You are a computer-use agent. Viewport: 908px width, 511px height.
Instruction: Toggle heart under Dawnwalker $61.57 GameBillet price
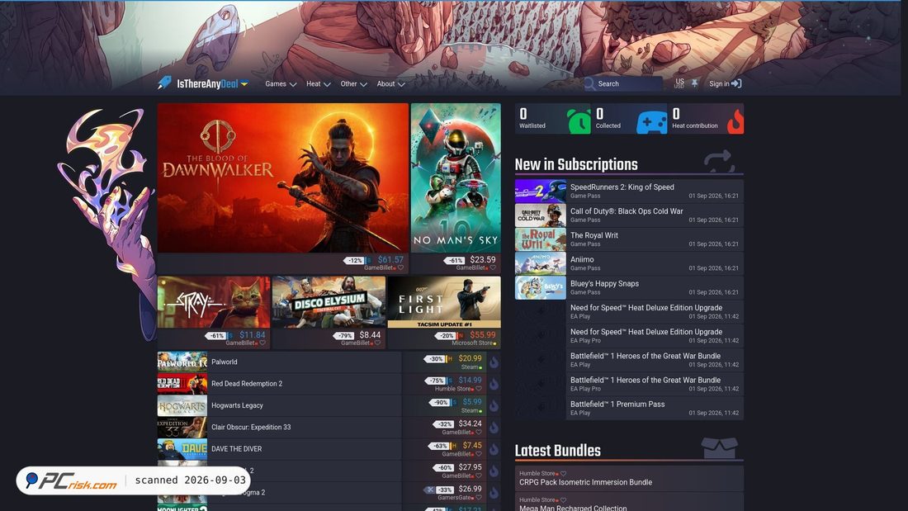[x=400, y=267]
